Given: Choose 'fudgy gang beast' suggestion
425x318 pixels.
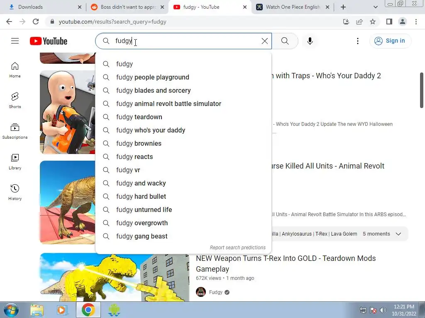Looking at the screenshot, I should pyautogui.click(x=183, y=236).
